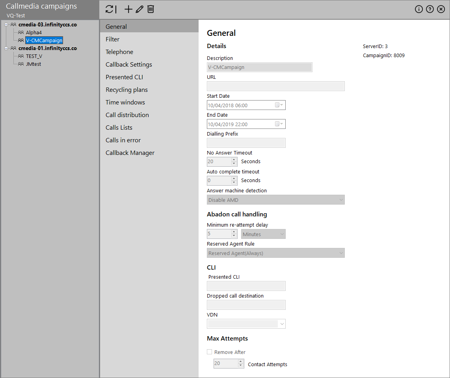The image size is (450, 378).
Task: Go to the Recycling plans section
Action: (126, 90)
